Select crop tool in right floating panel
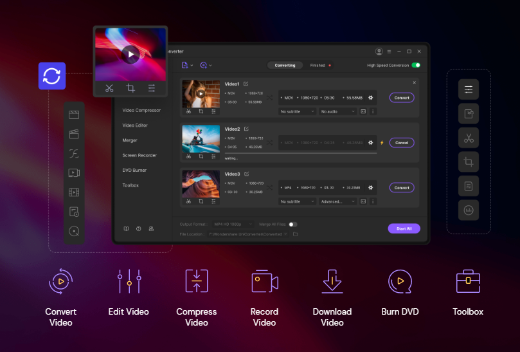 (x=469, y=162)
